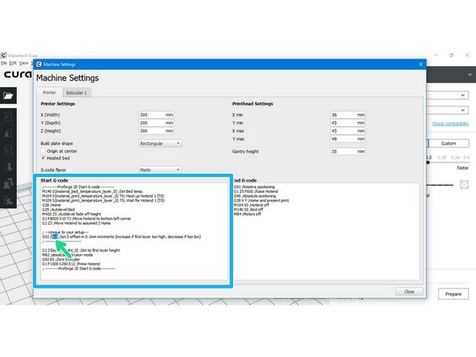Uncheck the Heated bed checkbox
This screenshot has width=476, height=357.
tap(43, 158)
